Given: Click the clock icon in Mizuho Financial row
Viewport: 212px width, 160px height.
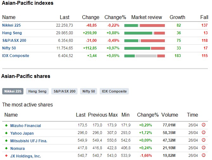Looking at the screenshot, I should pos(203,125).
